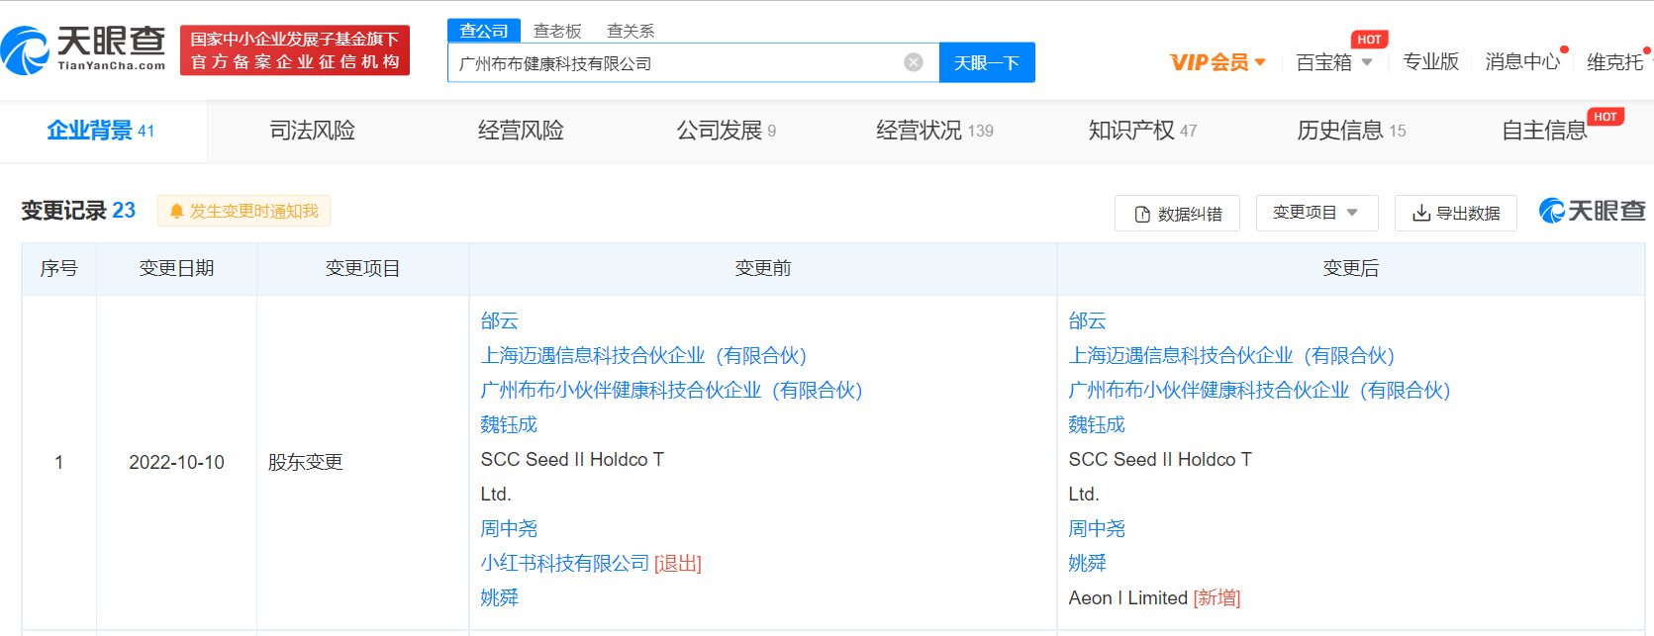Image resolution: width=1654 pixels, height=636 pixels.
Task: Open 魏钰成 in the 变更前 column
Action: point(509,424)
